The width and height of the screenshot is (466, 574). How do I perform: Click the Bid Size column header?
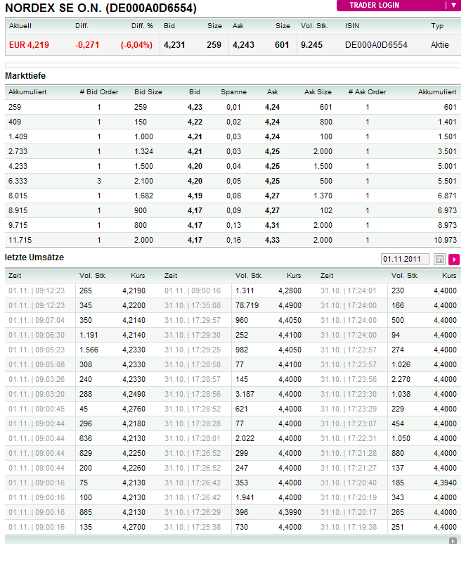pos(148,92)
